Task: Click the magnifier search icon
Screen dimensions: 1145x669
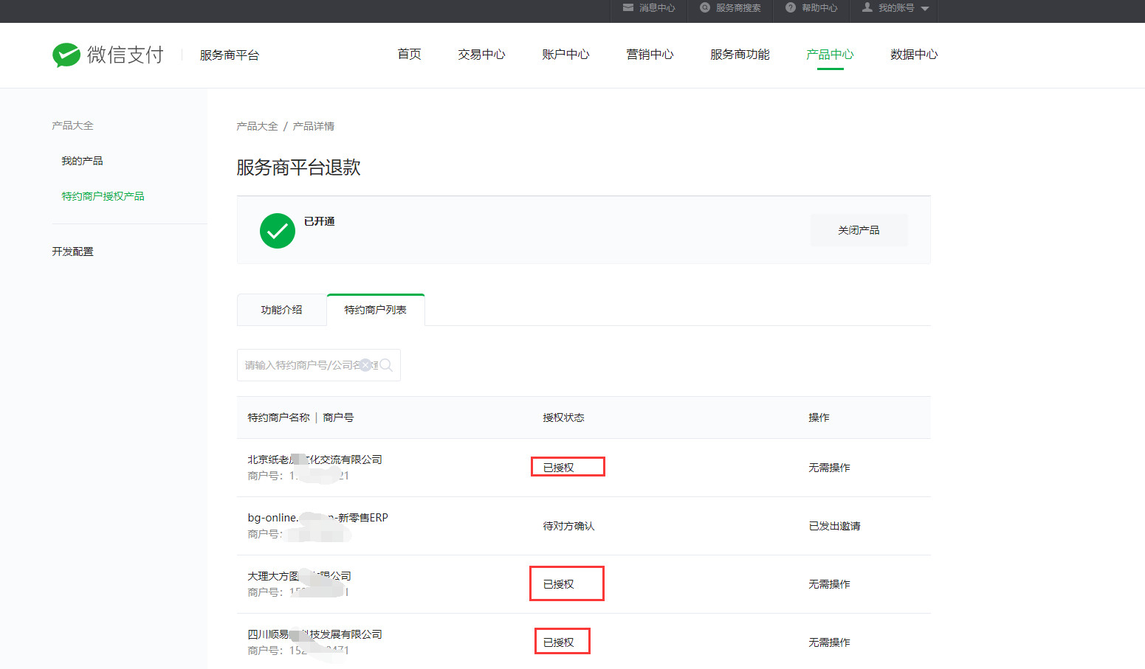Action: point(386,365)
